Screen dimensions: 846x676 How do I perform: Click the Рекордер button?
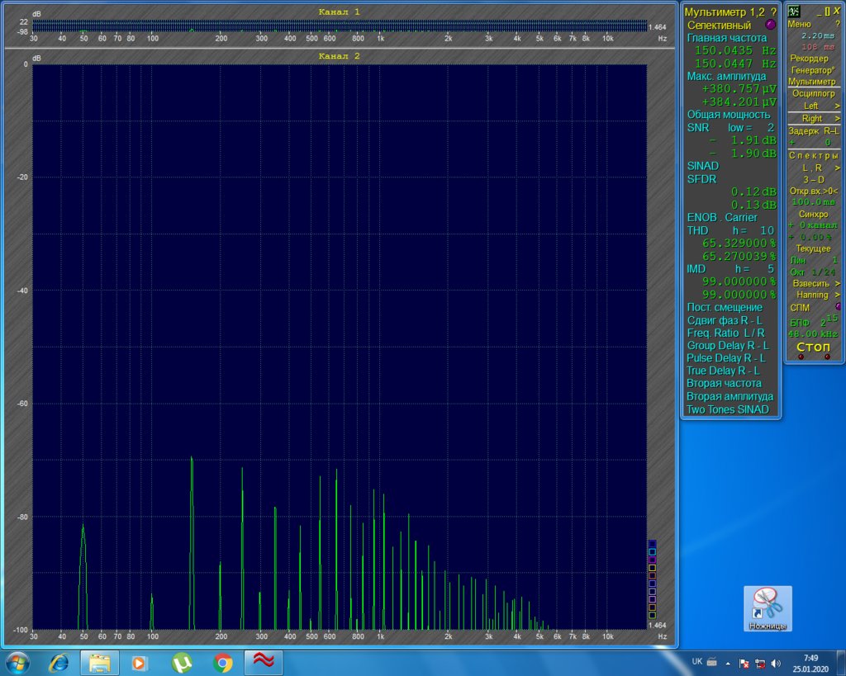(x=810, y=59)
